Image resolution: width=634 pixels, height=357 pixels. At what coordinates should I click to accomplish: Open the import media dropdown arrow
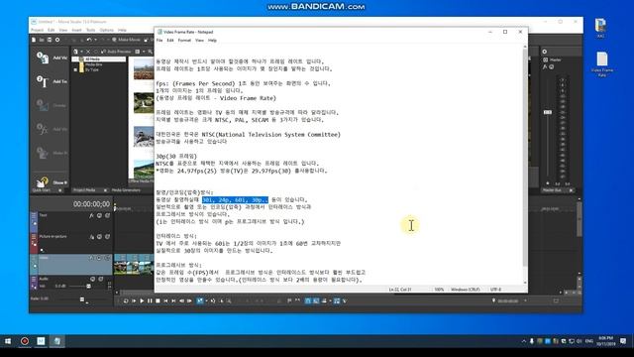81,52
